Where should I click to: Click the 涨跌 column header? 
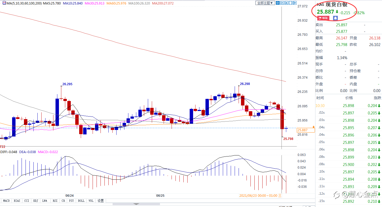tap(377, 98)
